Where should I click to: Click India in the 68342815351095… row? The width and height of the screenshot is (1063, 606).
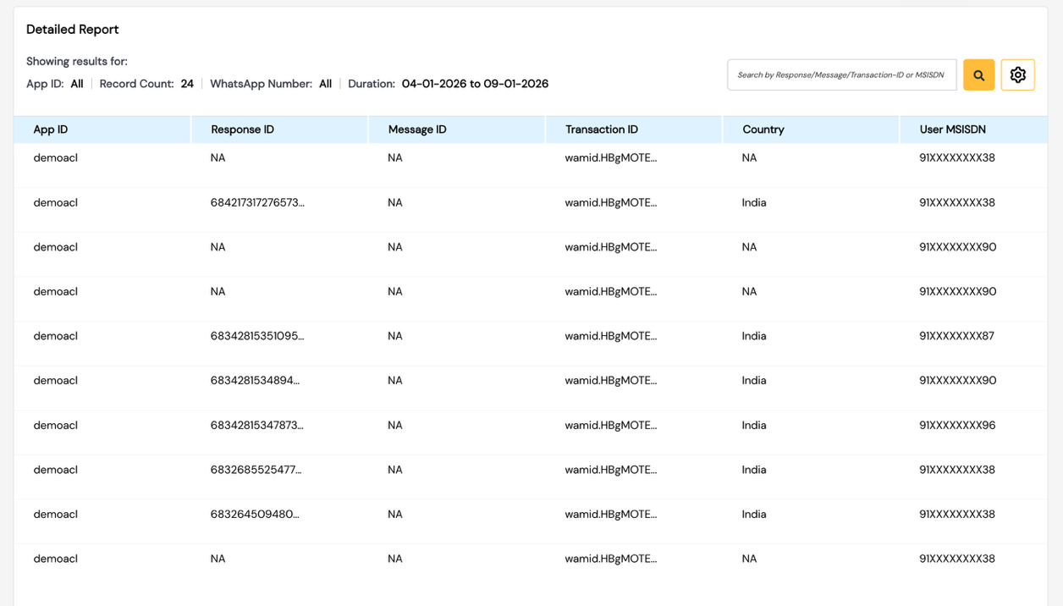click(754, 336)
